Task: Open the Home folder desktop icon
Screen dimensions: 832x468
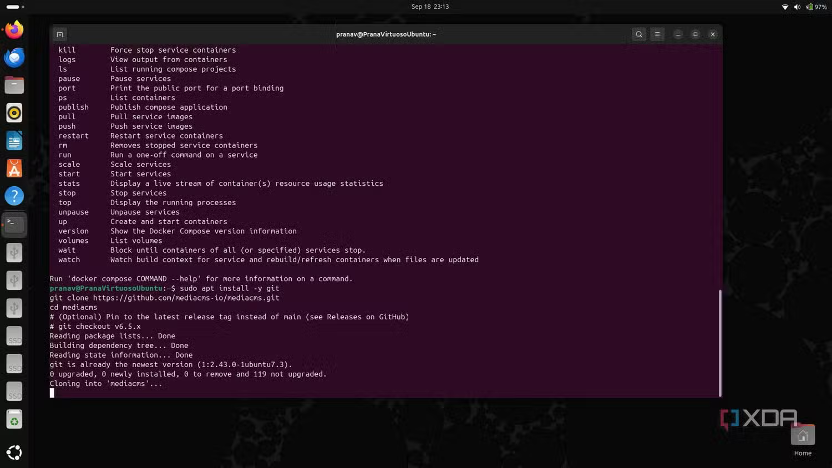Action: pos(803,436)
